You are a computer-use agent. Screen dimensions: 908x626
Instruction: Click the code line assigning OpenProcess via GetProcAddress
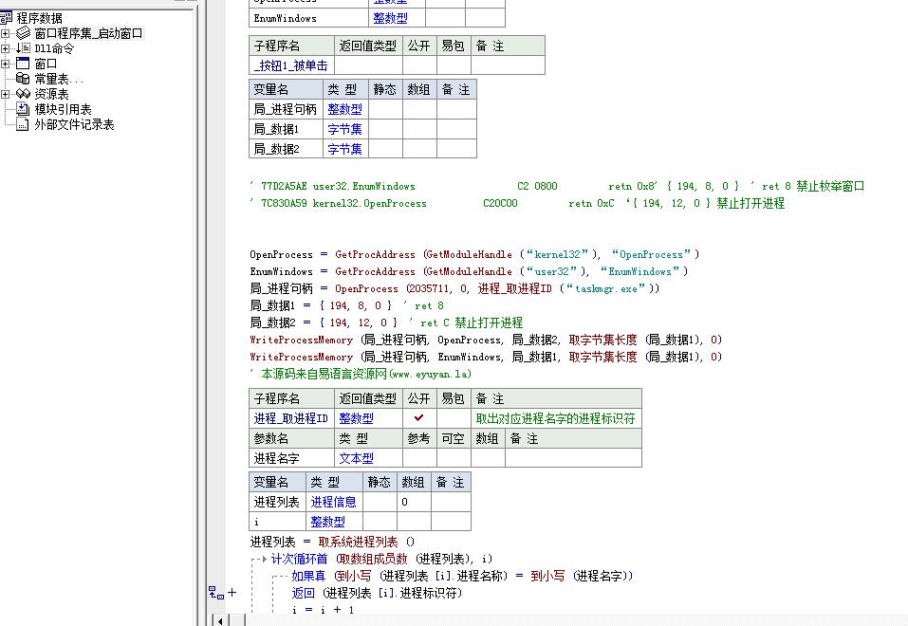474,254
